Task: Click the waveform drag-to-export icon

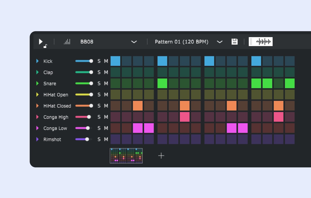Action: (x=261, y=41)
